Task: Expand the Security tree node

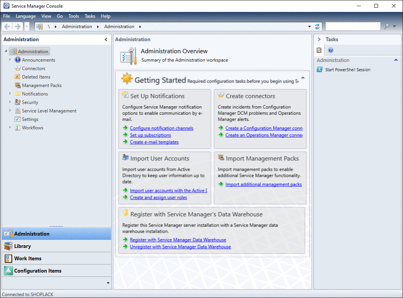Action: (10, 102)
